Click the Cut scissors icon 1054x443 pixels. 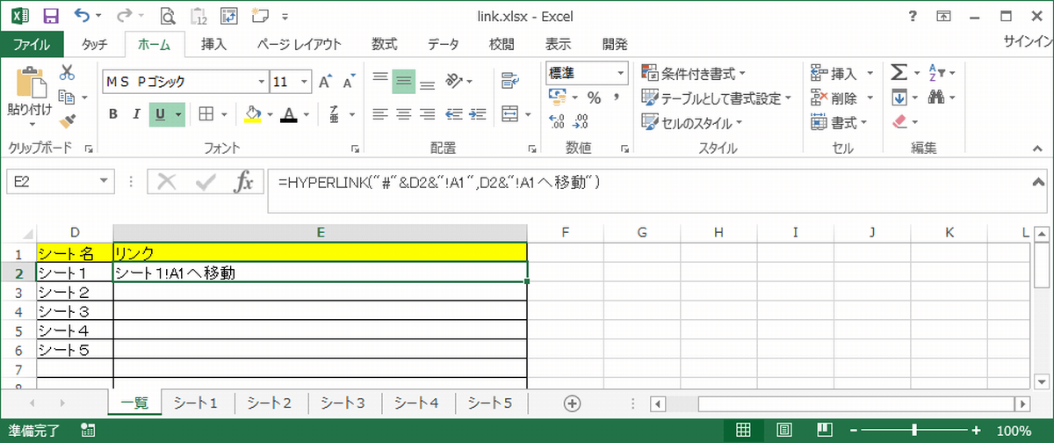67,73
